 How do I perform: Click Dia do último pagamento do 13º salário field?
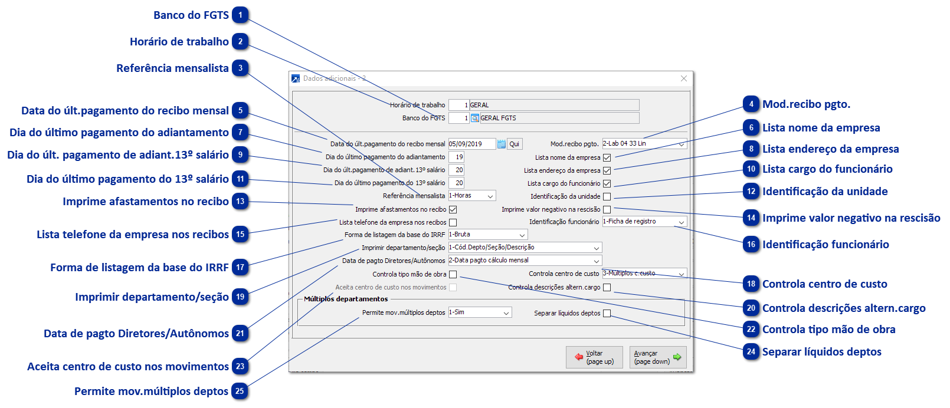click(x=456, y=183)
